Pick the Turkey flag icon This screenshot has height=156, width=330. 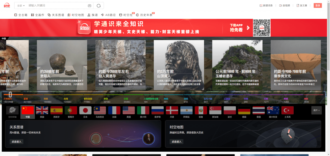[x=287, y=110]
